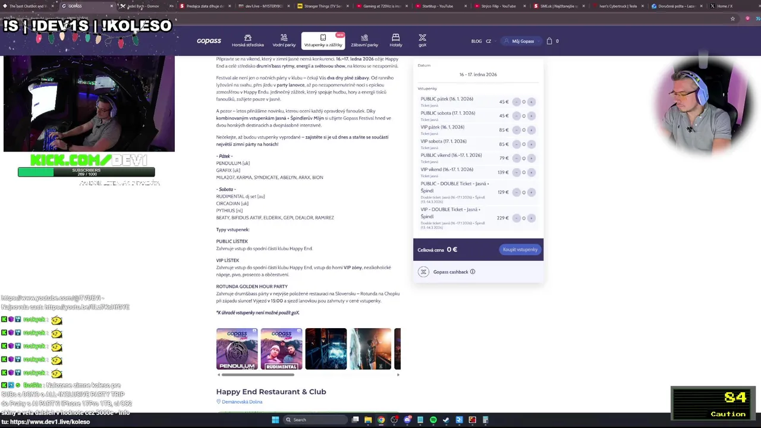
Task: Open Hotely menu icon
Action: (x=395, y=37)
